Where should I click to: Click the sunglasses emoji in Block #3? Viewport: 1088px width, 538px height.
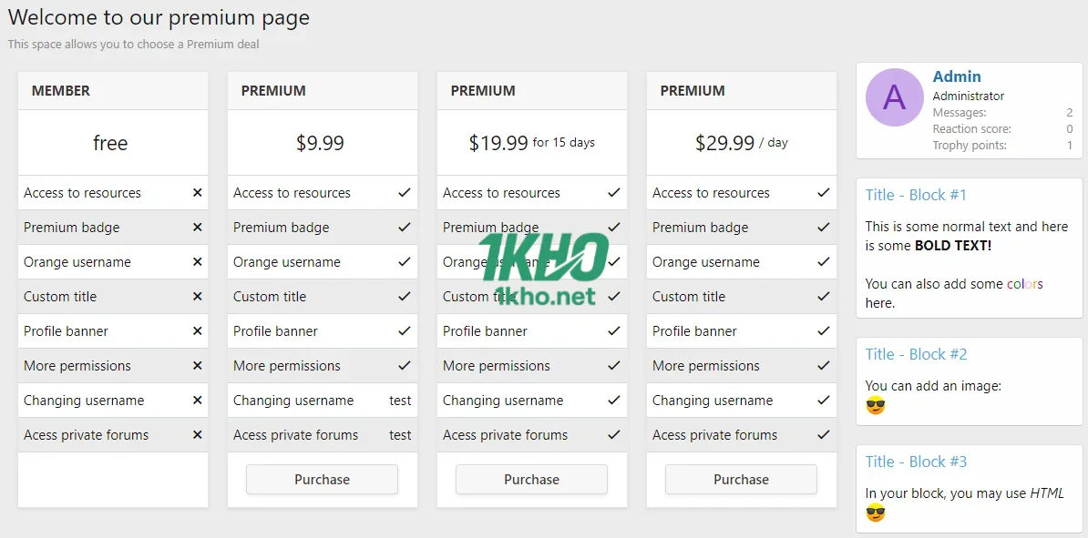coord(876,513)
